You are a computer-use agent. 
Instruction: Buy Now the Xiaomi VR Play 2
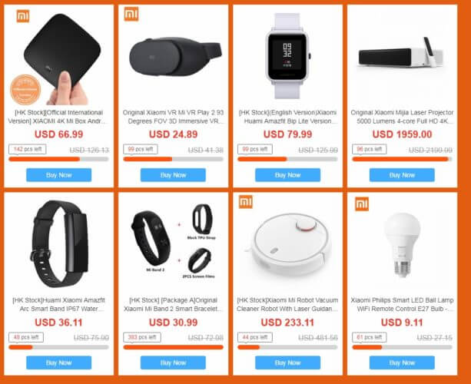coord(173,175)
